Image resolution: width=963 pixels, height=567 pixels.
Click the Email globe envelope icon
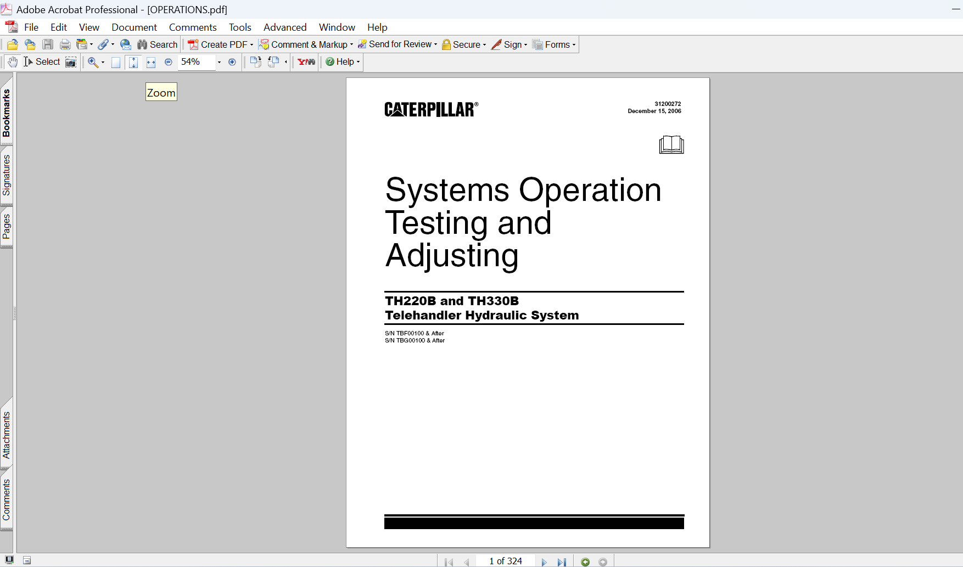click(126, 44)
